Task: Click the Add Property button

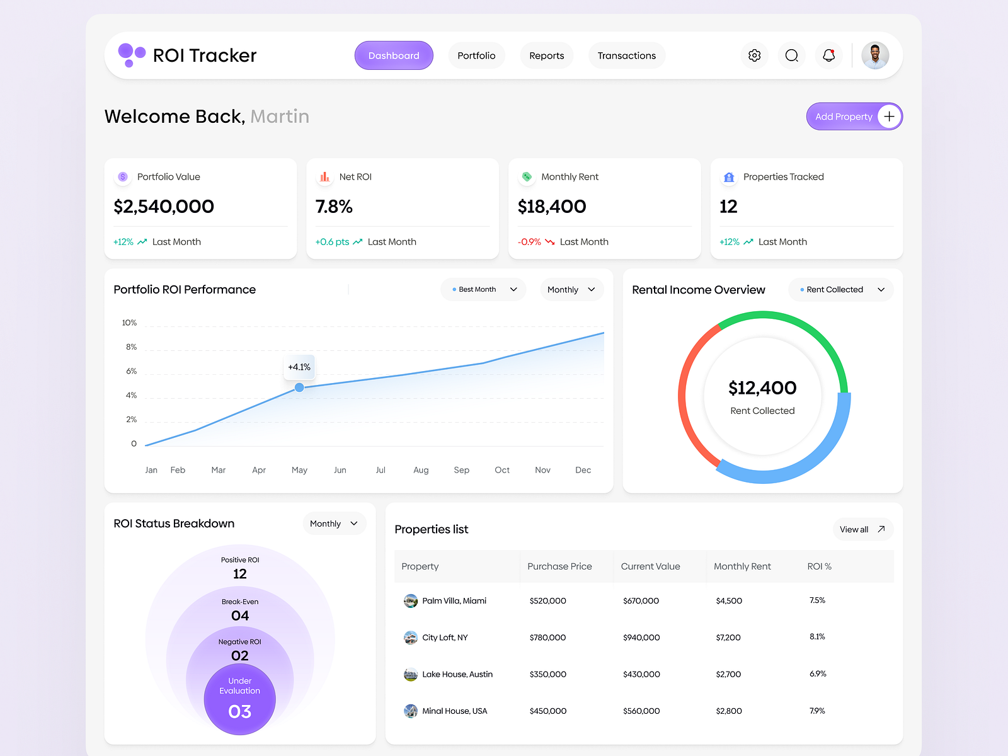Action: coord(854,117)
